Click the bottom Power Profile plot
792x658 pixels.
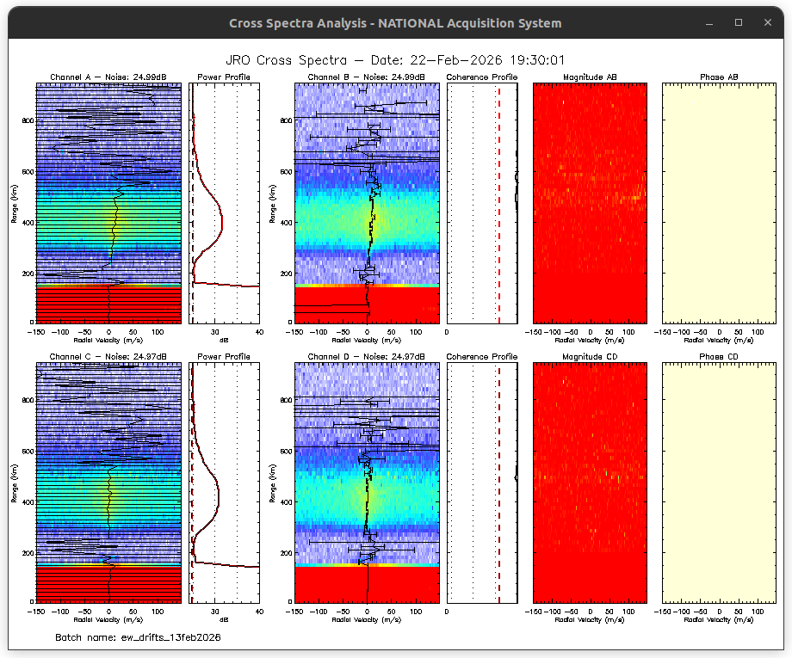(x=224, y=482)
